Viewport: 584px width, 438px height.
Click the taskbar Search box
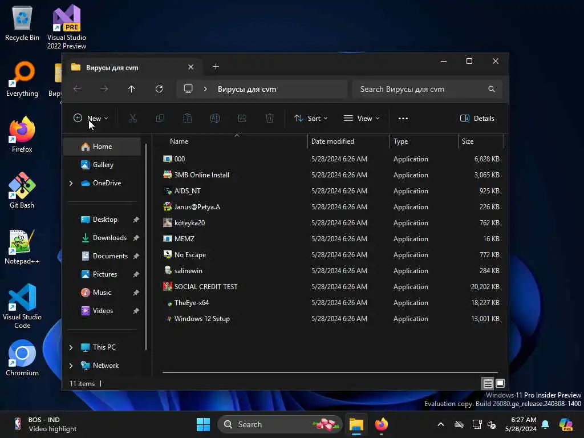pyautogui.click(x=279, y=424)
